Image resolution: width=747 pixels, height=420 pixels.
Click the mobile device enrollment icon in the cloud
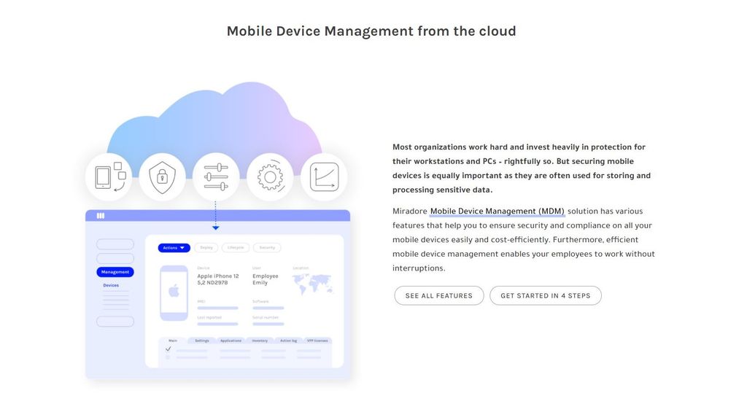pyautogui.click(x=108, y=176)
